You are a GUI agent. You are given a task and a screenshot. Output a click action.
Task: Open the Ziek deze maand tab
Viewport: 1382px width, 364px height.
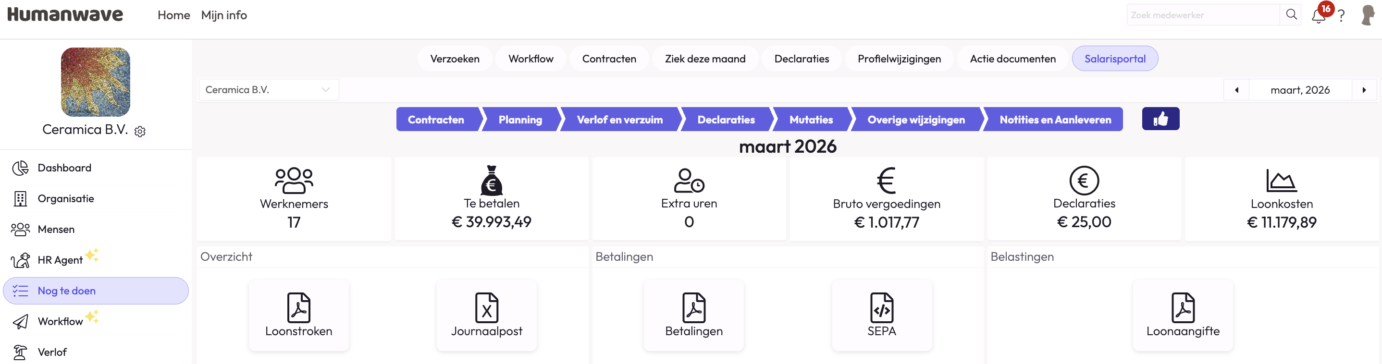(x=705, y=59)
